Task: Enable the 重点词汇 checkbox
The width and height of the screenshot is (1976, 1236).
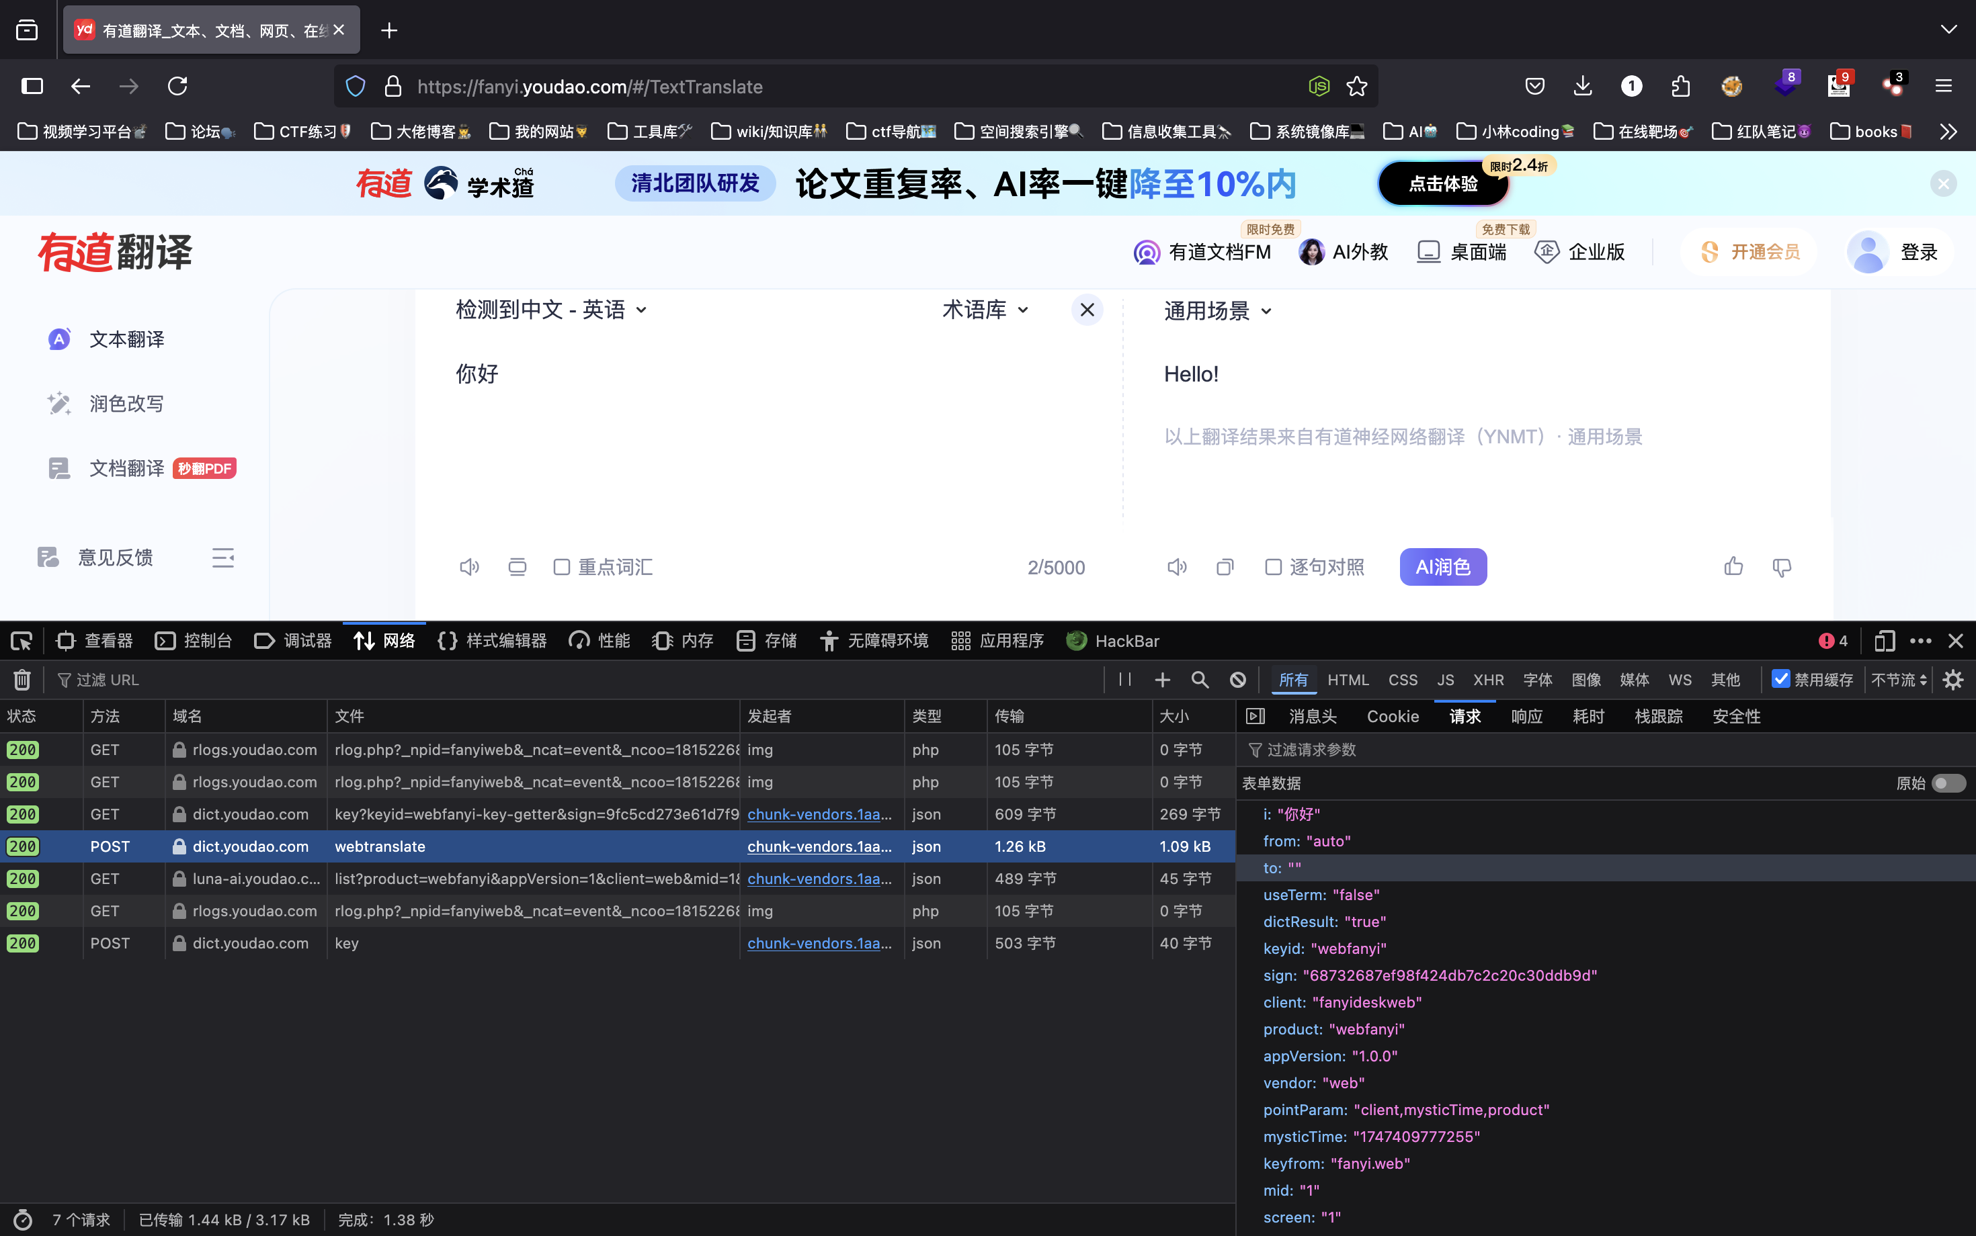Action: [x=562, y=566]
